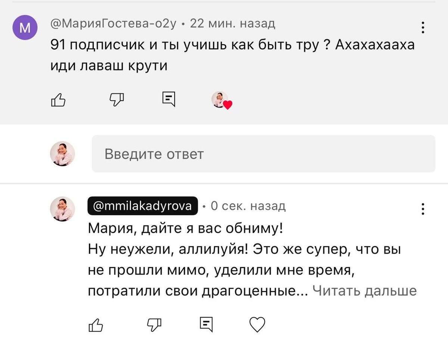Screen dimensions: 448x347
Task: Select the username @mmilakadyrova
Action: (142, 206)
